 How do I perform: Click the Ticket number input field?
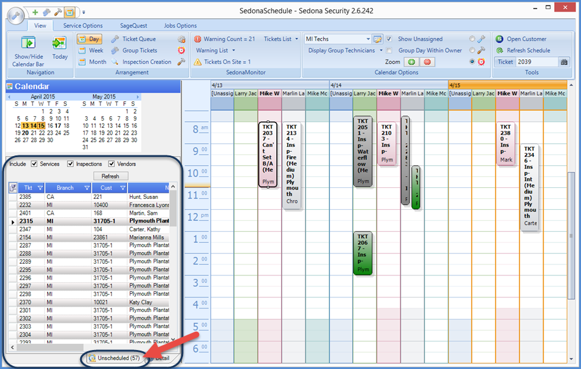click(536, 62)
